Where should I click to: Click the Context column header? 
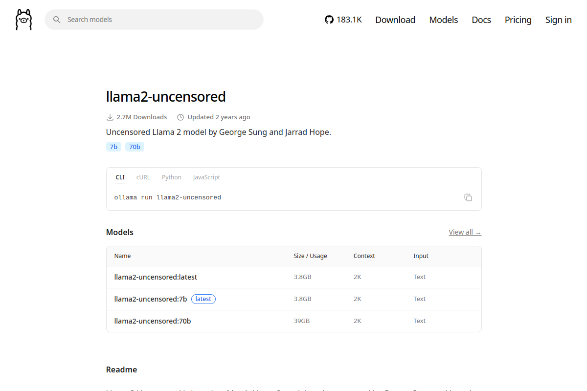pos(364,256)
